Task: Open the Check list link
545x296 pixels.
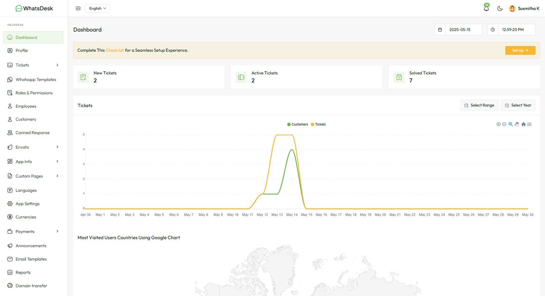Action: (x=114, y=50)
